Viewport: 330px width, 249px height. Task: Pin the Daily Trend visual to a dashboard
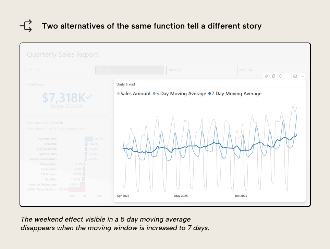[x=266, y=76]
